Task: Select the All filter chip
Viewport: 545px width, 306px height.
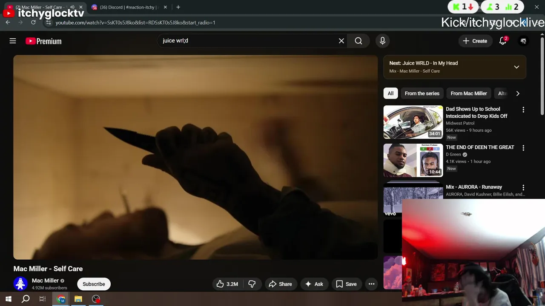Action: pyautogui.click(x=390, y=93)
